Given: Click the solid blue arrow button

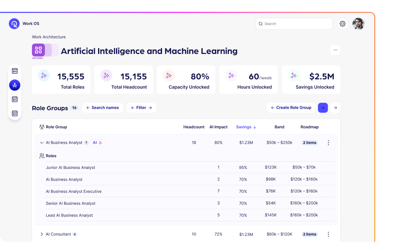Looking at the screenshot, I should click(x=323, y=108).
